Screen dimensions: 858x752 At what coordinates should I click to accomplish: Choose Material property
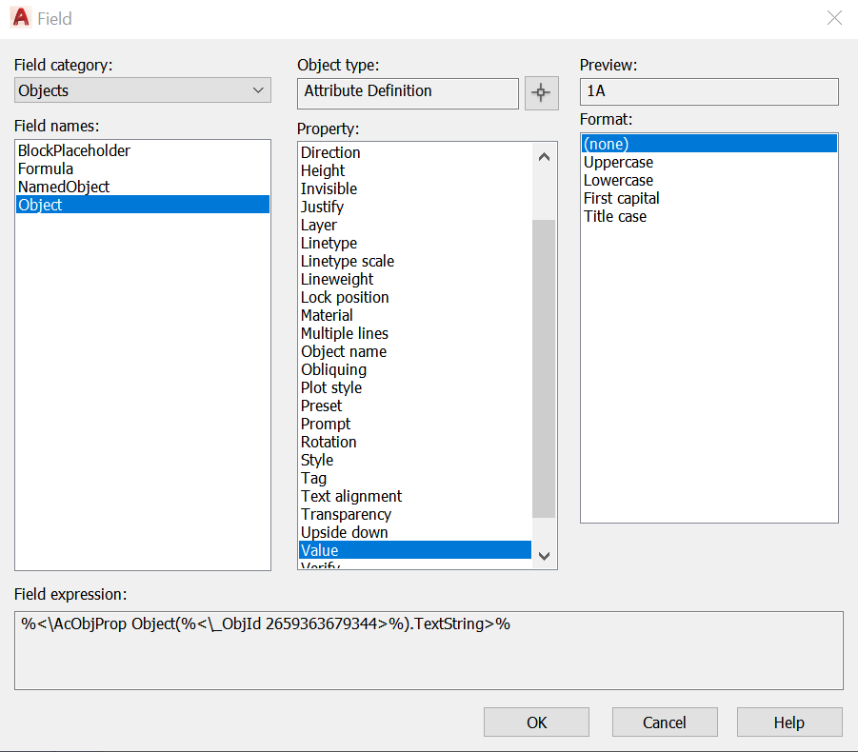click(x=415, y=315)
